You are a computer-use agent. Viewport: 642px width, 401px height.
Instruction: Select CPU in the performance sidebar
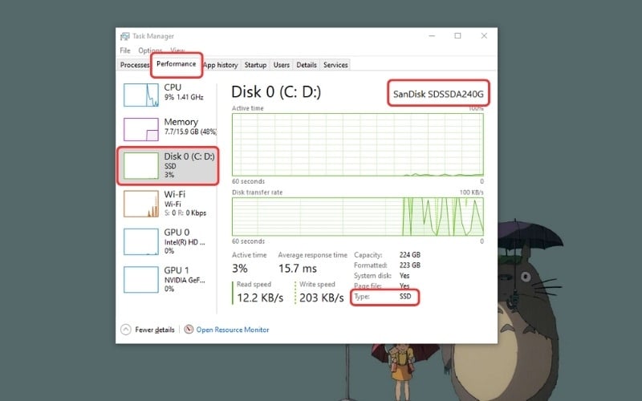[x=168, y=95]
